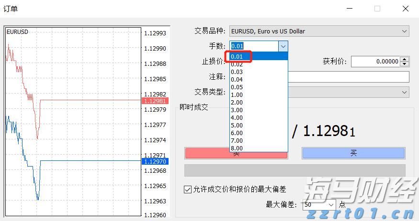Screen dimensions: 419x221
Task: Collapse the 手数 volume dropdown arrow
Action: 283,46
